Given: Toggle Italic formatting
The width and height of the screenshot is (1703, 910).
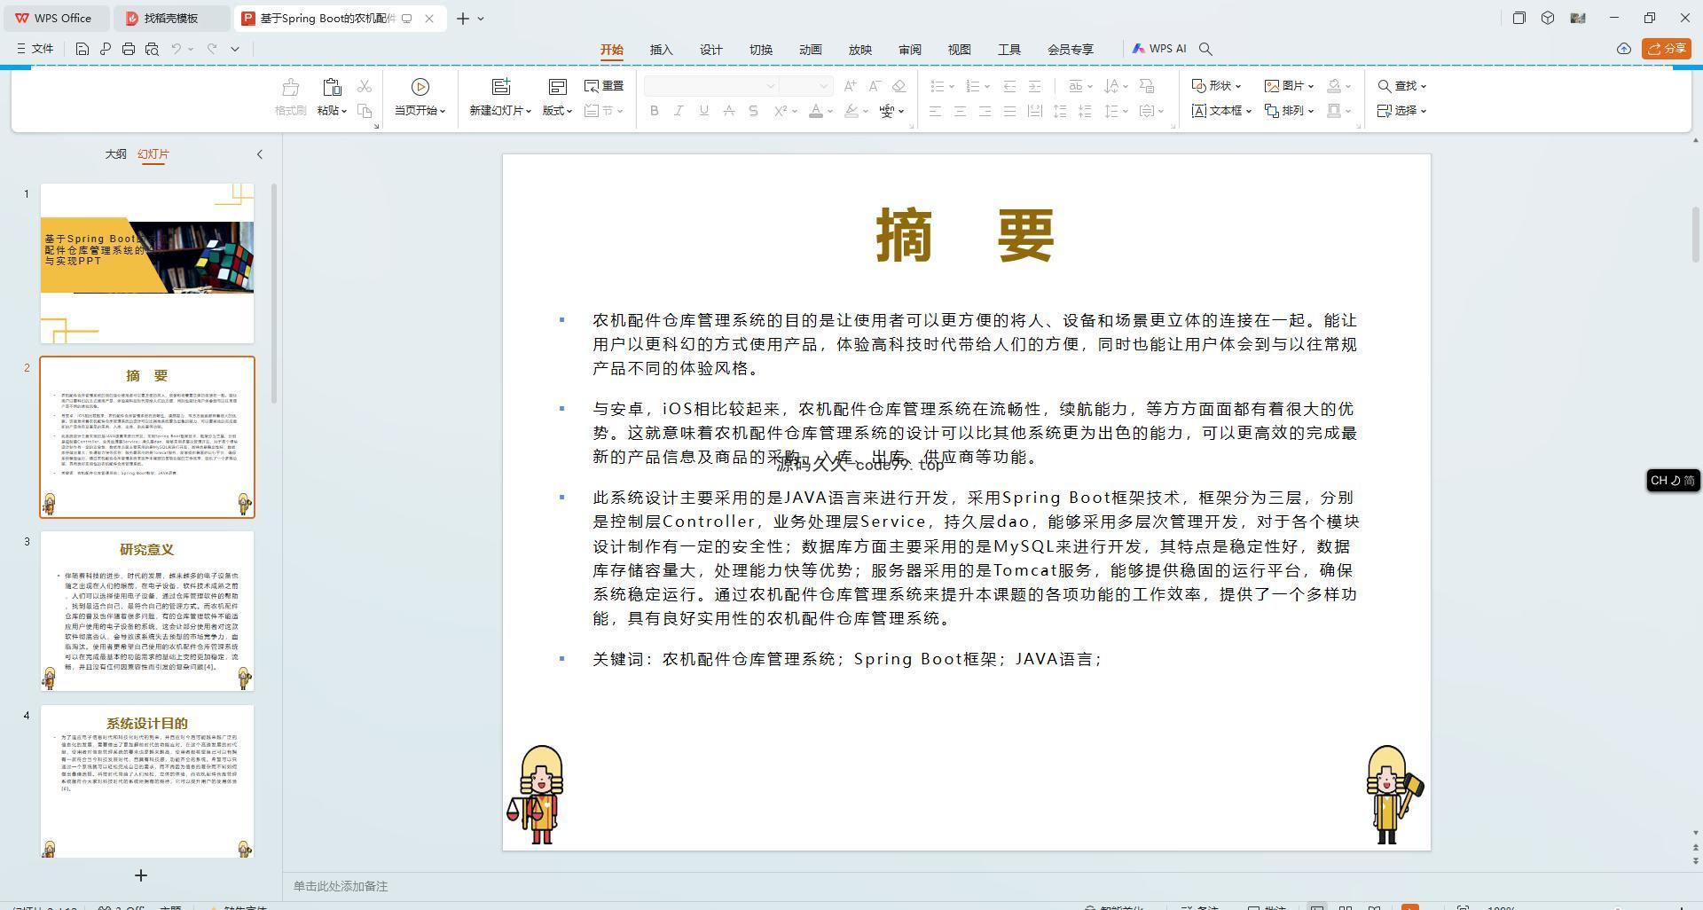Looking at the screenshot, I should (679, 111).
